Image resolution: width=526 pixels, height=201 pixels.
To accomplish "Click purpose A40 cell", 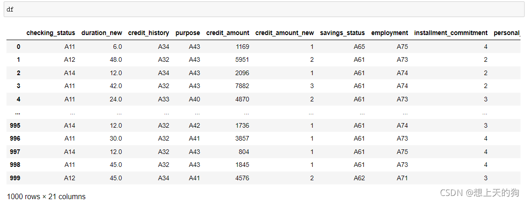I will pos(195,99).
